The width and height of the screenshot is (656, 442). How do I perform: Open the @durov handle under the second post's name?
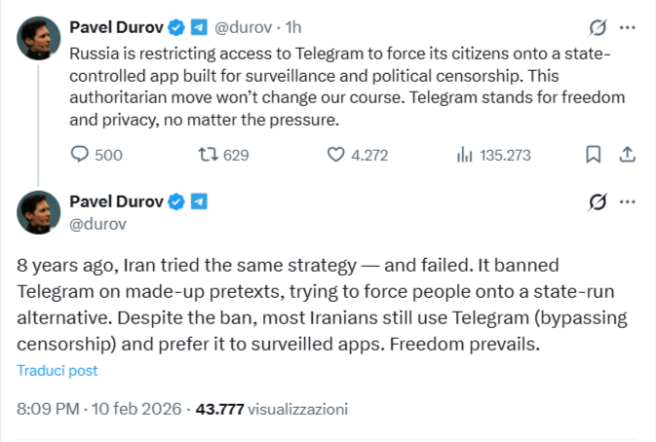coord(97,224)
